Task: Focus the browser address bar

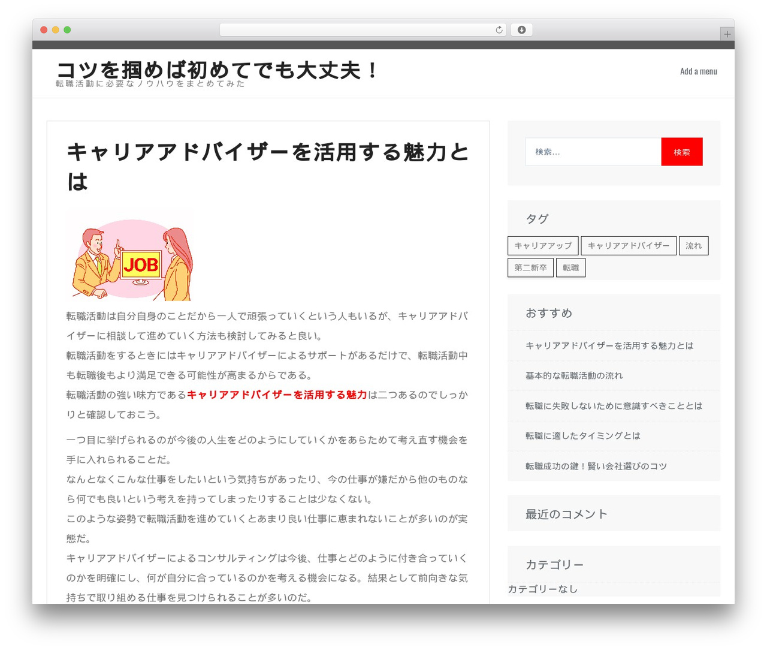Action: [x=363, y=30]
